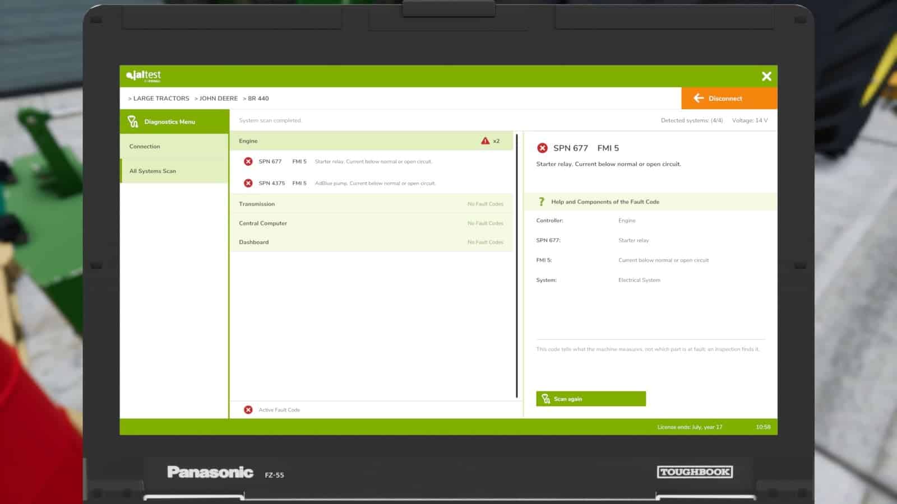
Task: Click red error icon beside SPN 677 row
Action: click(x=248, y=161)
